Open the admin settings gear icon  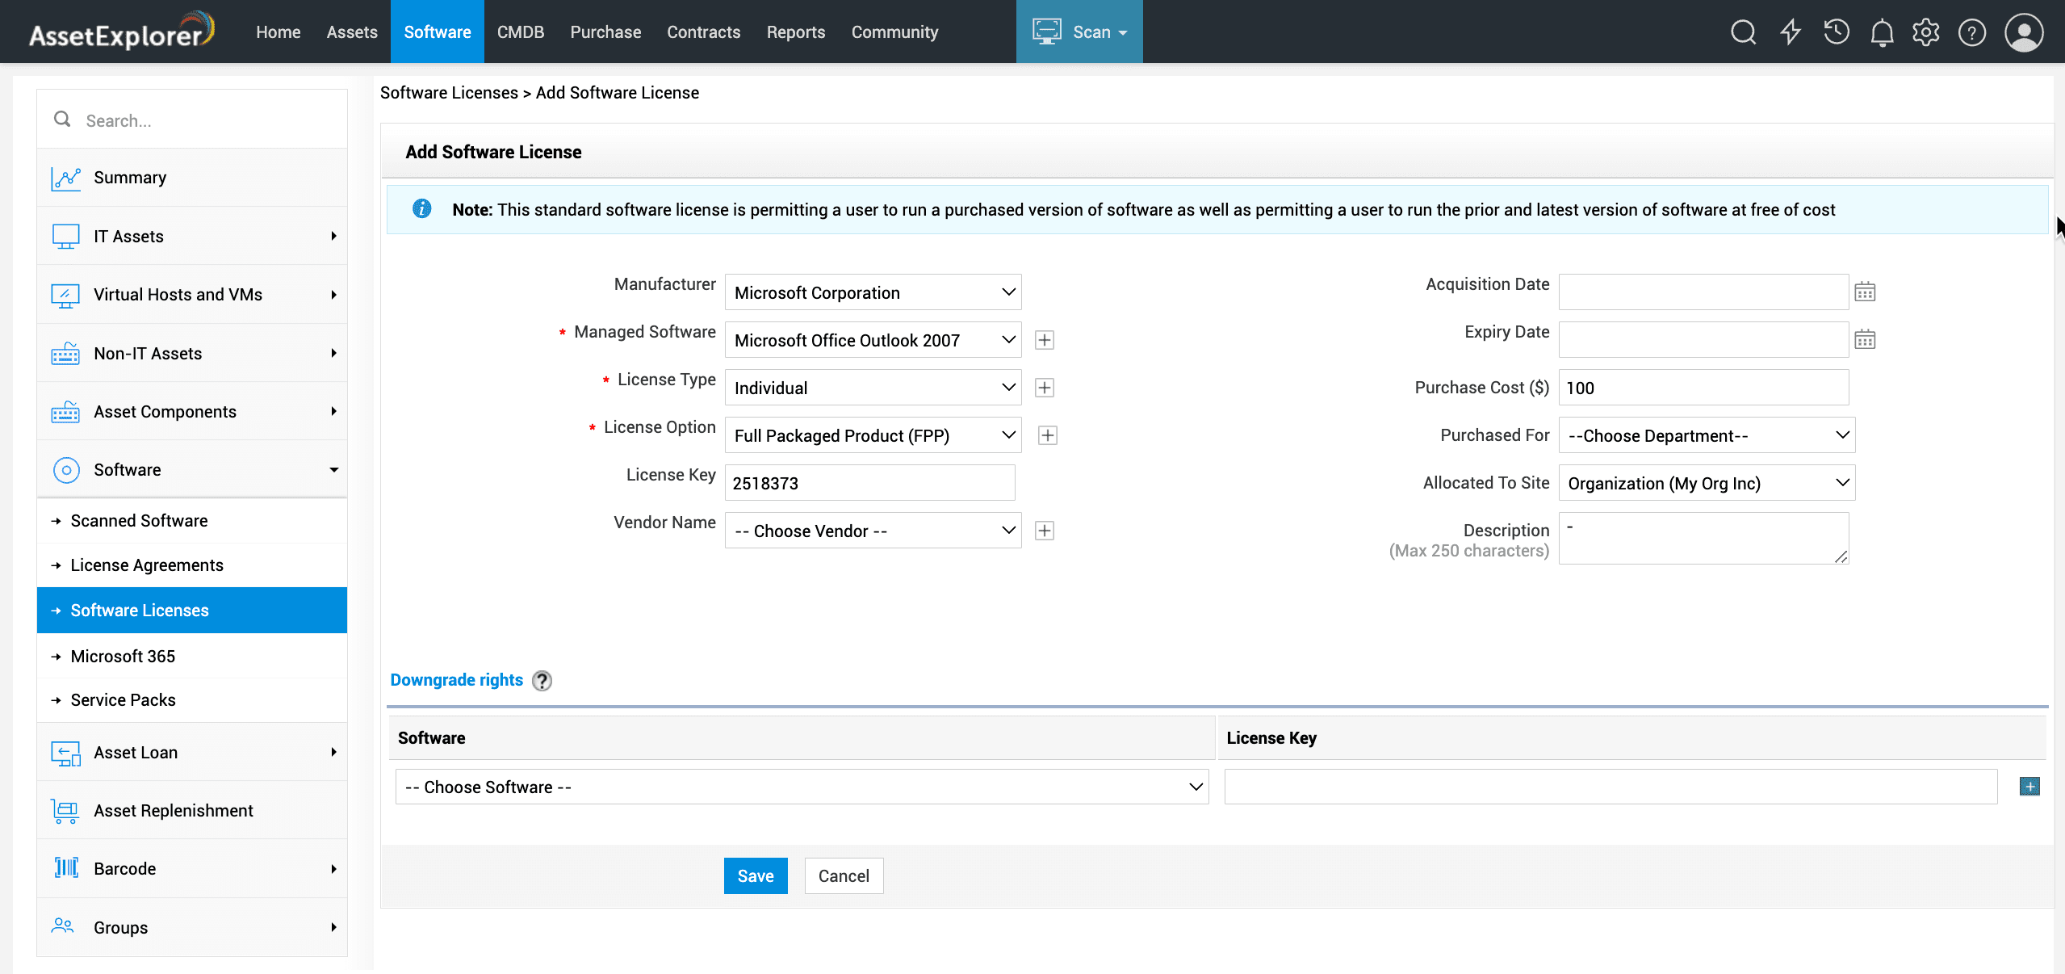pyautogui.click(x=1926, y=32)
